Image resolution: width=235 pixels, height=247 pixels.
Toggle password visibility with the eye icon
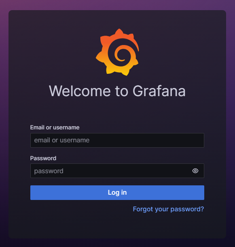[195, 171]
